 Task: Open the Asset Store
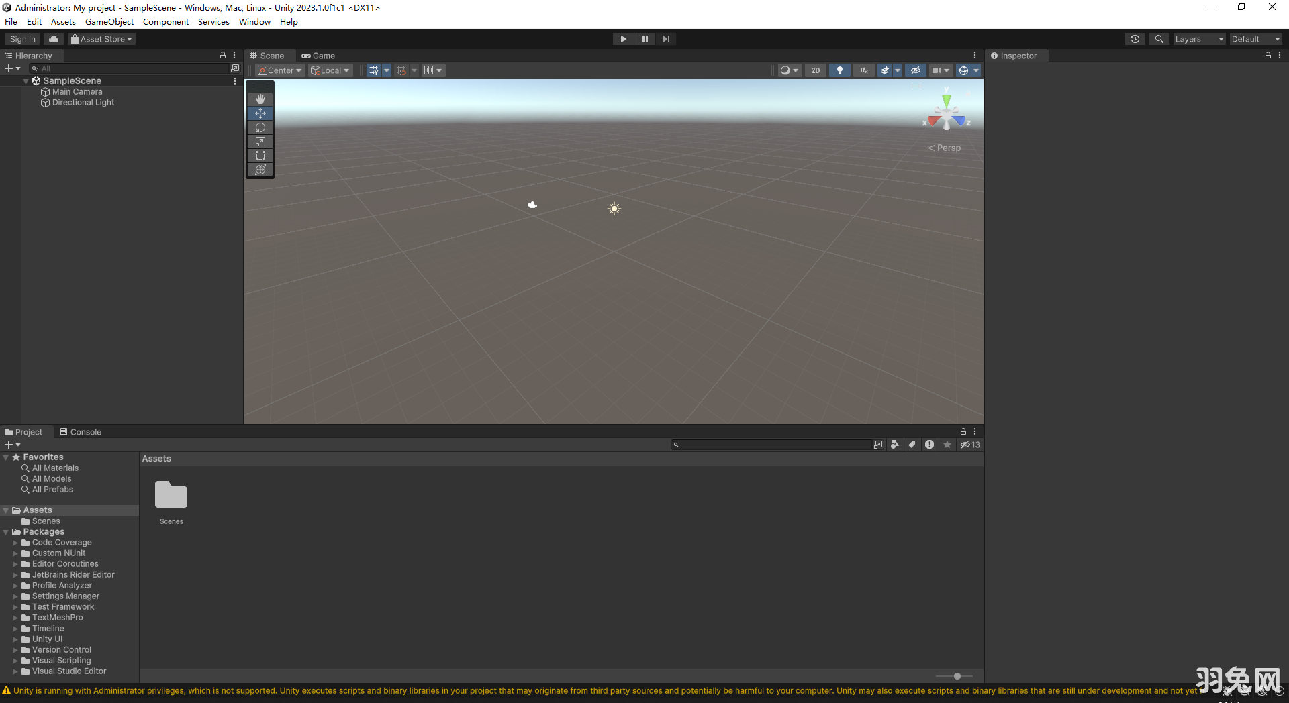coord(101,38)
